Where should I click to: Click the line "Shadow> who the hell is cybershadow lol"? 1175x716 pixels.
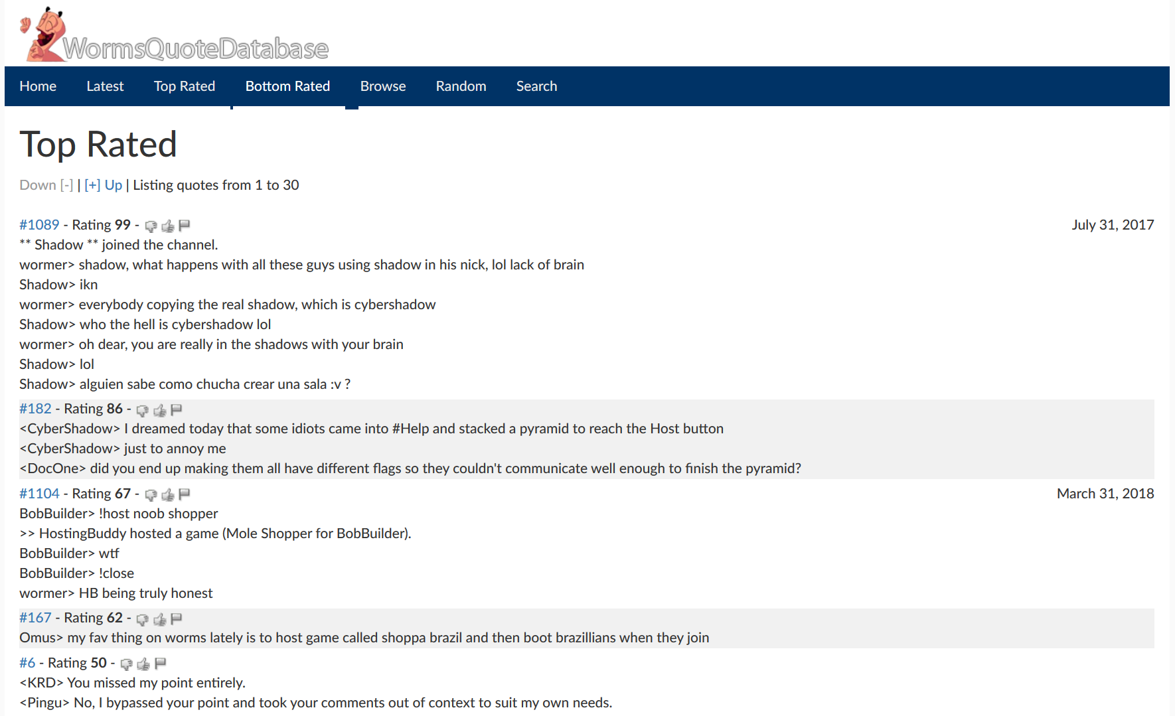click(x=145, y=324)
